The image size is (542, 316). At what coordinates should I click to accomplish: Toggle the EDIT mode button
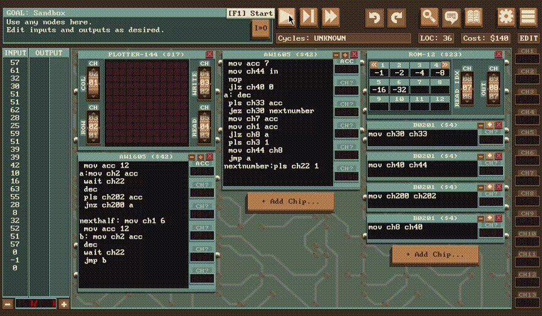tap(528, 38)
